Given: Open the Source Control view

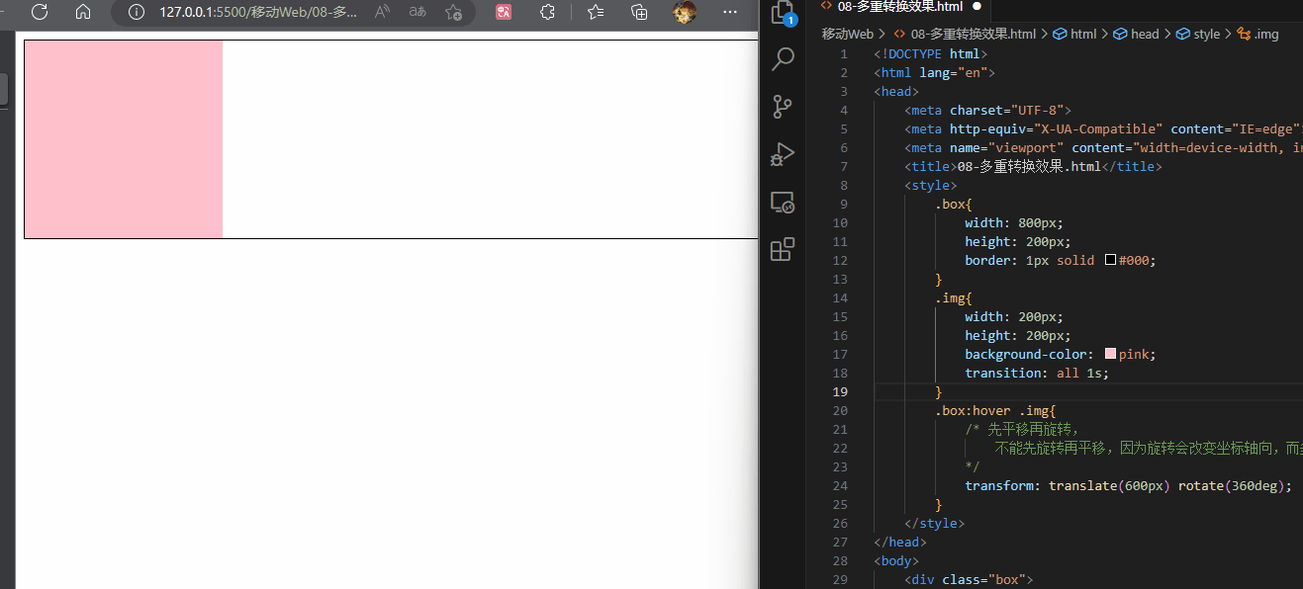Looking at the screenshot, I should coord(783,107).
